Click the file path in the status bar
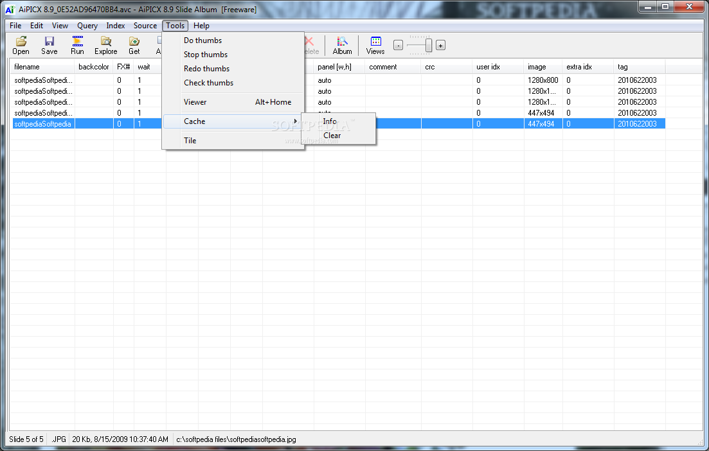Image resolution: width=709 pixels, height=451 pixels. point(236,439)
